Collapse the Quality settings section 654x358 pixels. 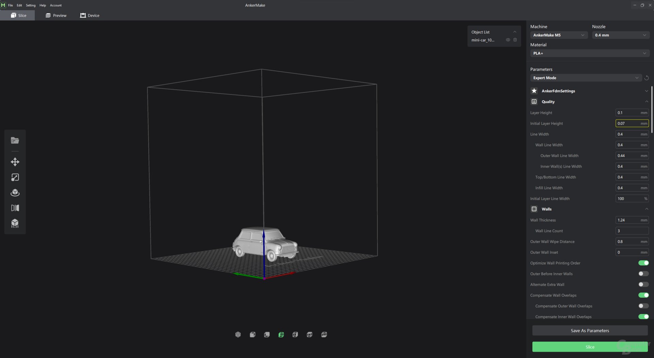(x=646, y=102)
